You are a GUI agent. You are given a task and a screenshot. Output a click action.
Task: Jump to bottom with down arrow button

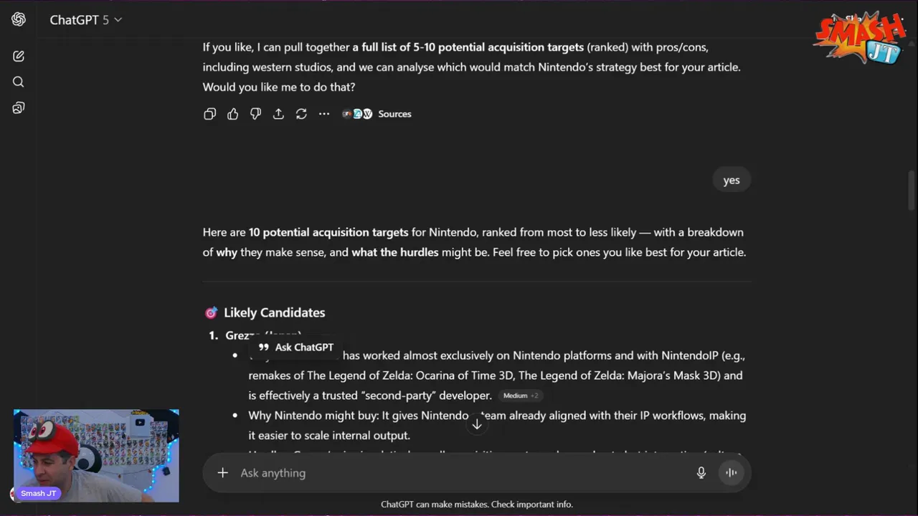477,424
